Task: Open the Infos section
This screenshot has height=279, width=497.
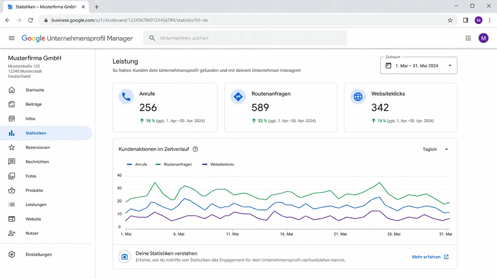Action: pos(46,119)
